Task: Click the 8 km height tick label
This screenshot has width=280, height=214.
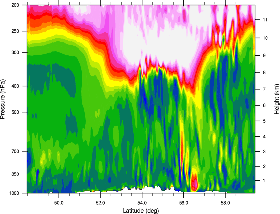Action: [x=264, y=73]
